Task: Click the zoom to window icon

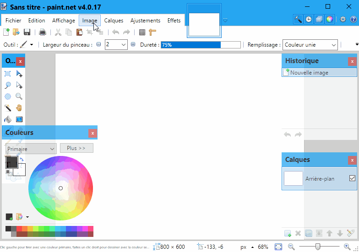Action: [x=278, y=247]
